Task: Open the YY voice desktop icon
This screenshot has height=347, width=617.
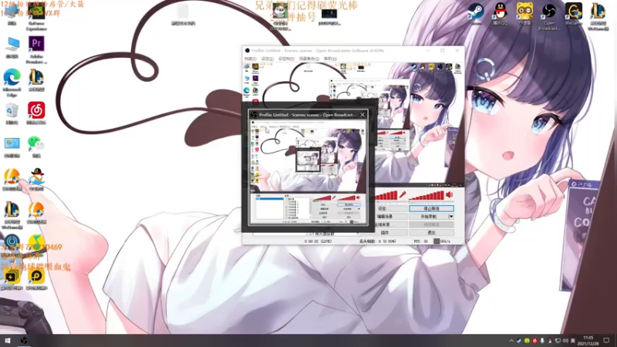Action: [524, 14]
